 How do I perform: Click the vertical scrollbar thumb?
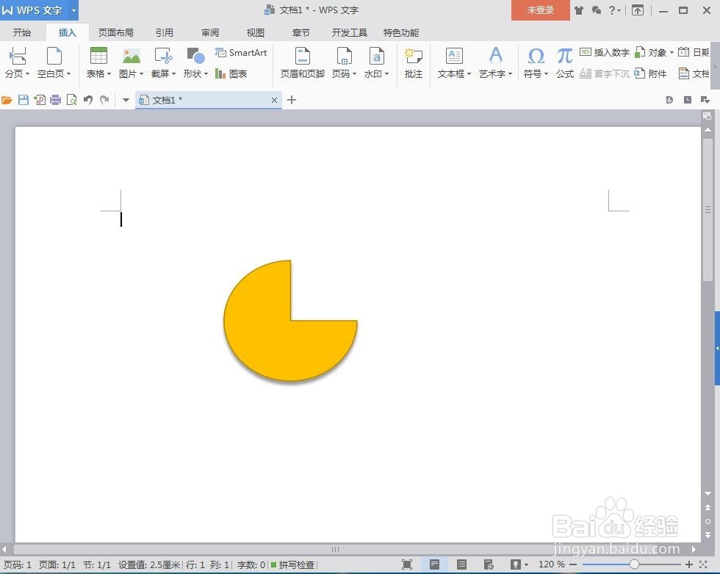coord(708,208)
